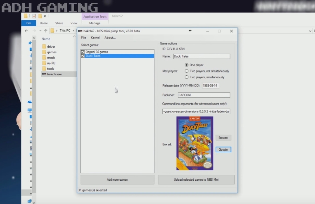Screen dimensions: 315x204
Task: Click the hakchi.exe file icon
Action: click(x=44, y=74)
